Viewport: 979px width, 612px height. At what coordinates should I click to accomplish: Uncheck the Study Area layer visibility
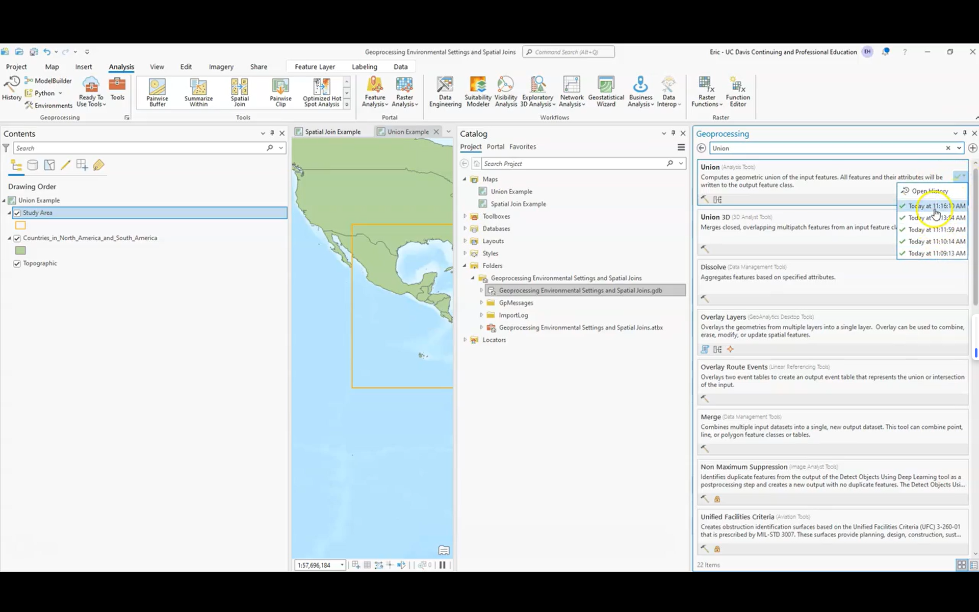17,213
